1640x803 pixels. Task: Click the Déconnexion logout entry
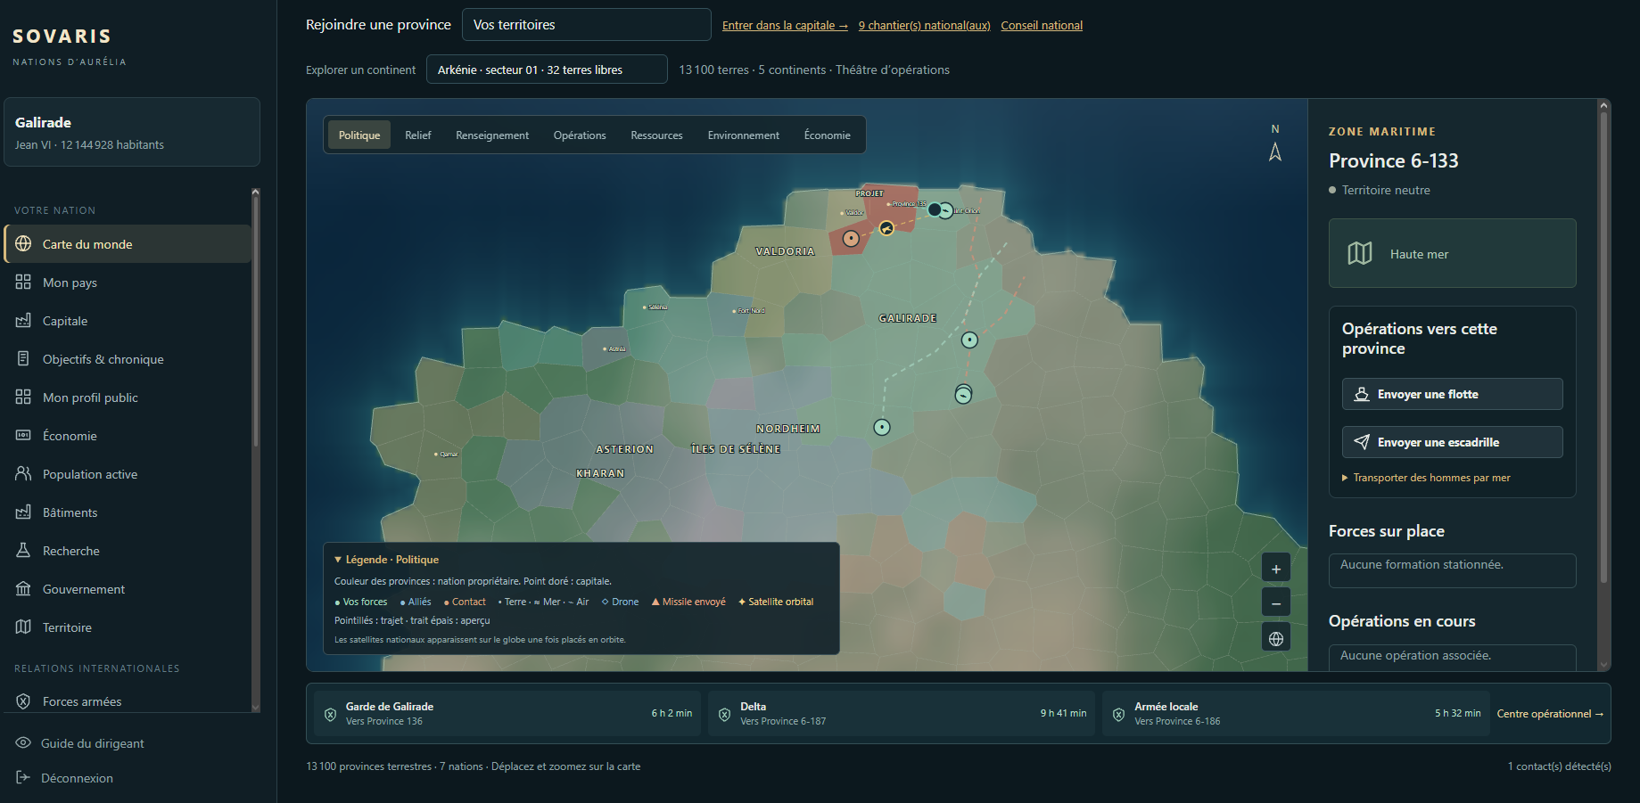tap(77, 778)
